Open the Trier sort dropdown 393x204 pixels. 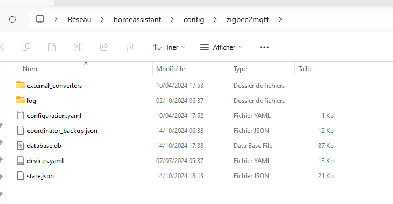[x=169, y=47]
